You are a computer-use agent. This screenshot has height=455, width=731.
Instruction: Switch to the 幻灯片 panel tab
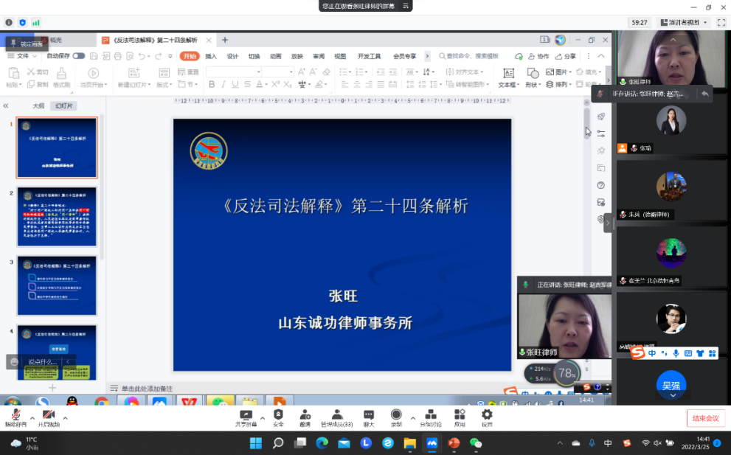[64, 106]
